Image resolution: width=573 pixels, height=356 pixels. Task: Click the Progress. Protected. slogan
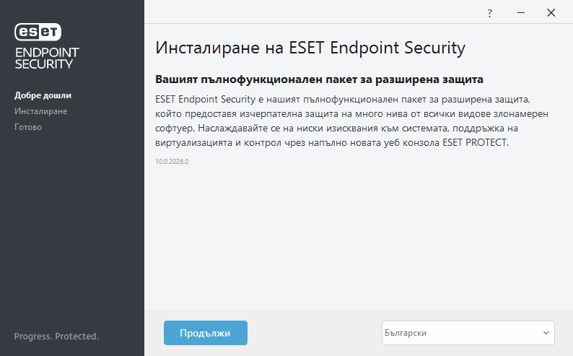point(56,337)
